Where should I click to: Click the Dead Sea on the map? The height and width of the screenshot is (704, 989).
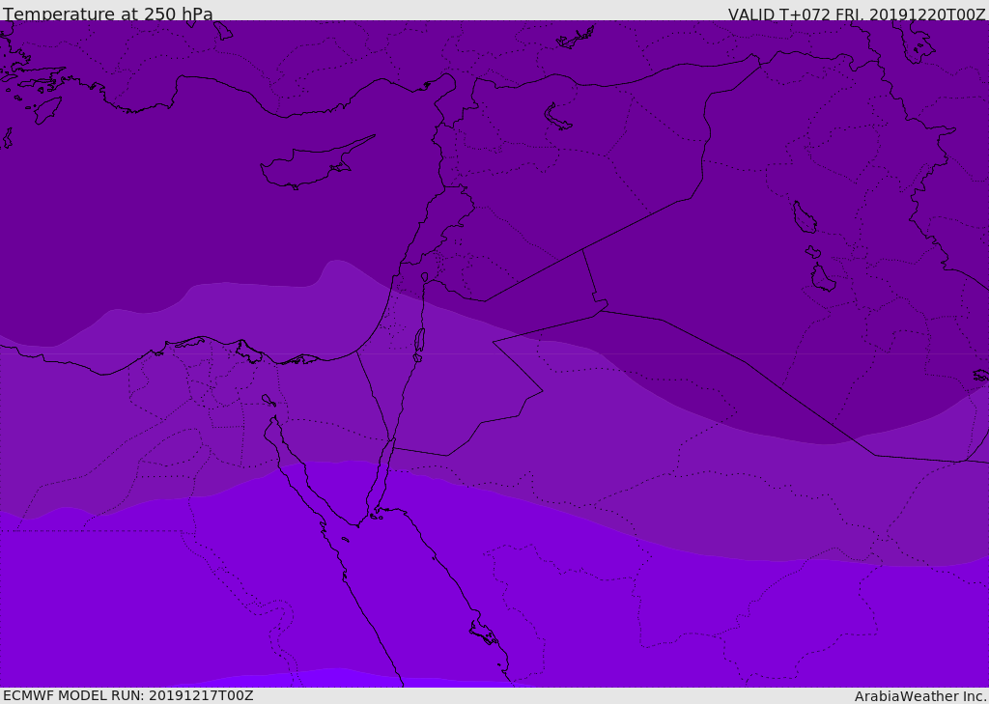click(x=419, y=340)
